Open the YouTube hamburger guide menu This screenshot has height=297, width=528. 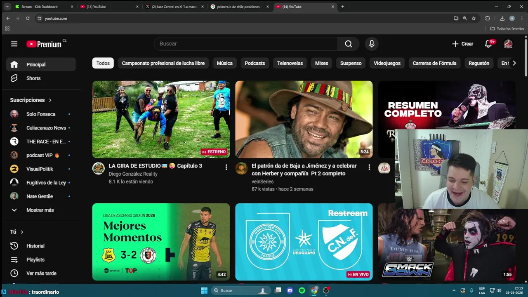(14, 44)
